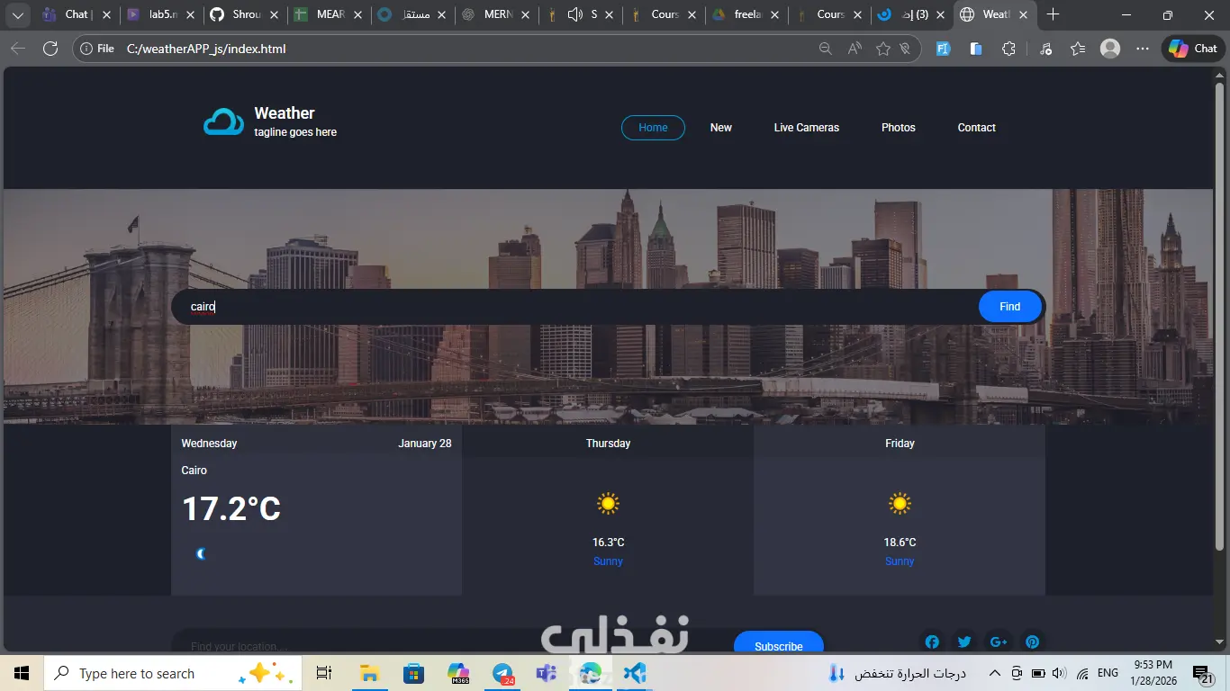Click the 18.6°C Friday temperature
This screenshot has height=691, width=1230.
(900, 543)
